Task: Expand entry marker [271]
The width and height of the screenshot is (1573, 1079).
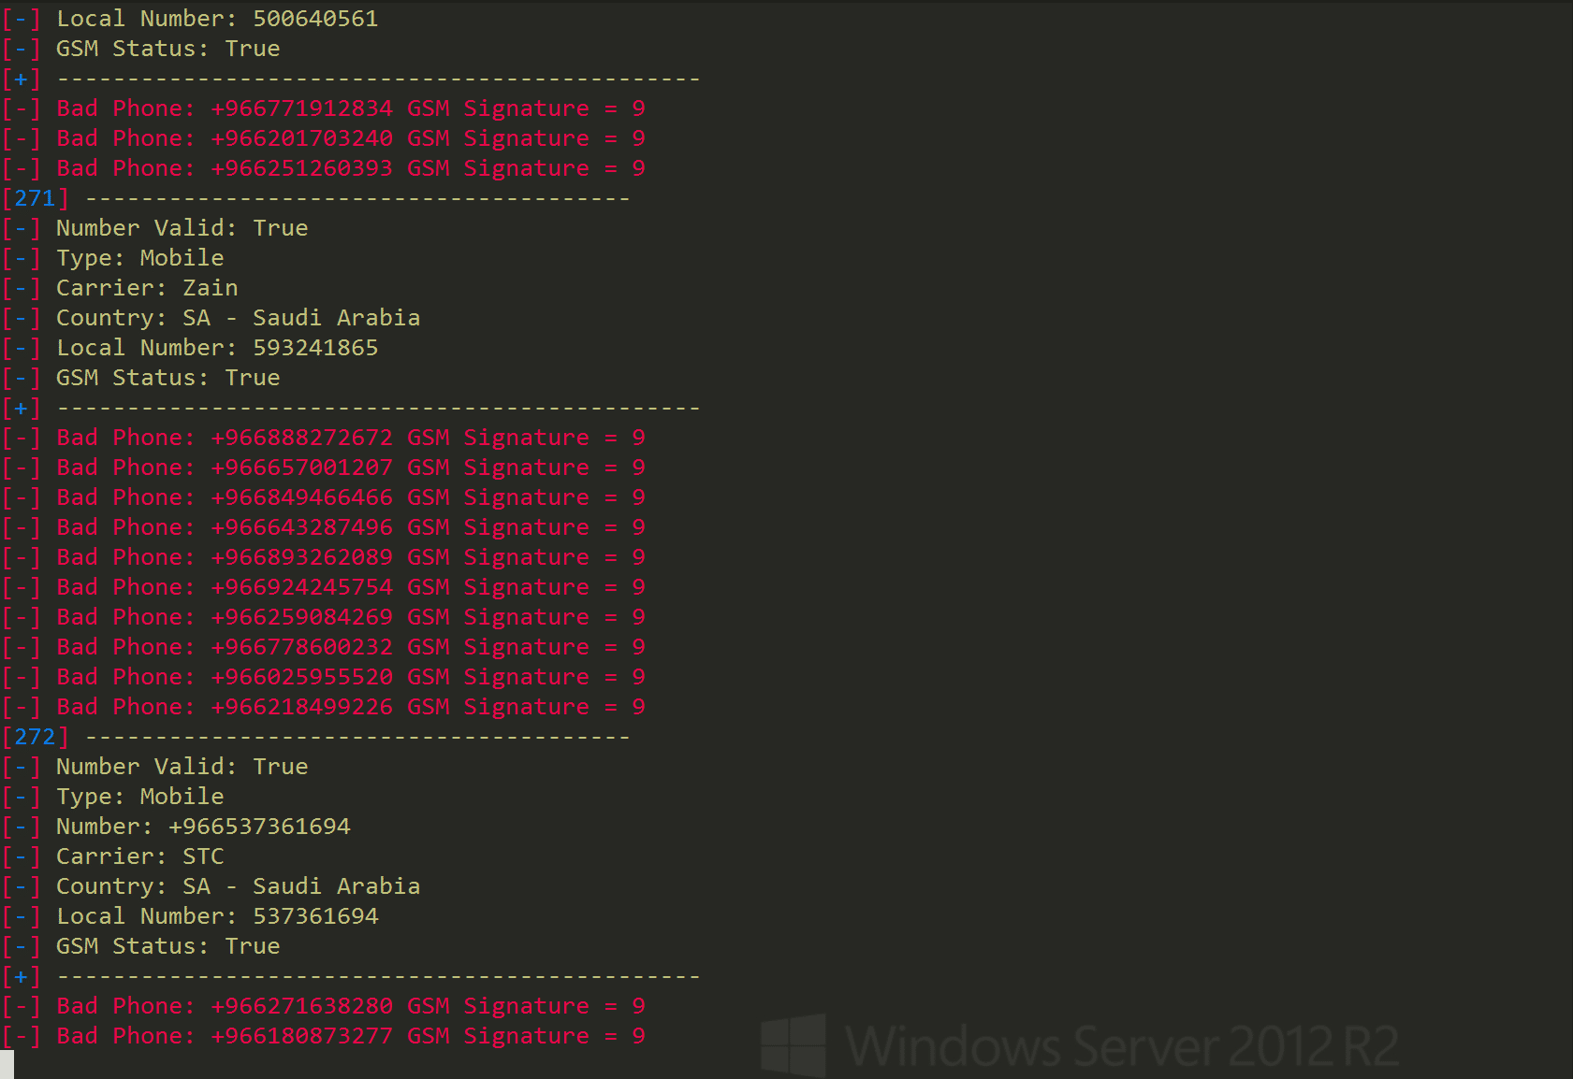Action: tap(36, 197)
